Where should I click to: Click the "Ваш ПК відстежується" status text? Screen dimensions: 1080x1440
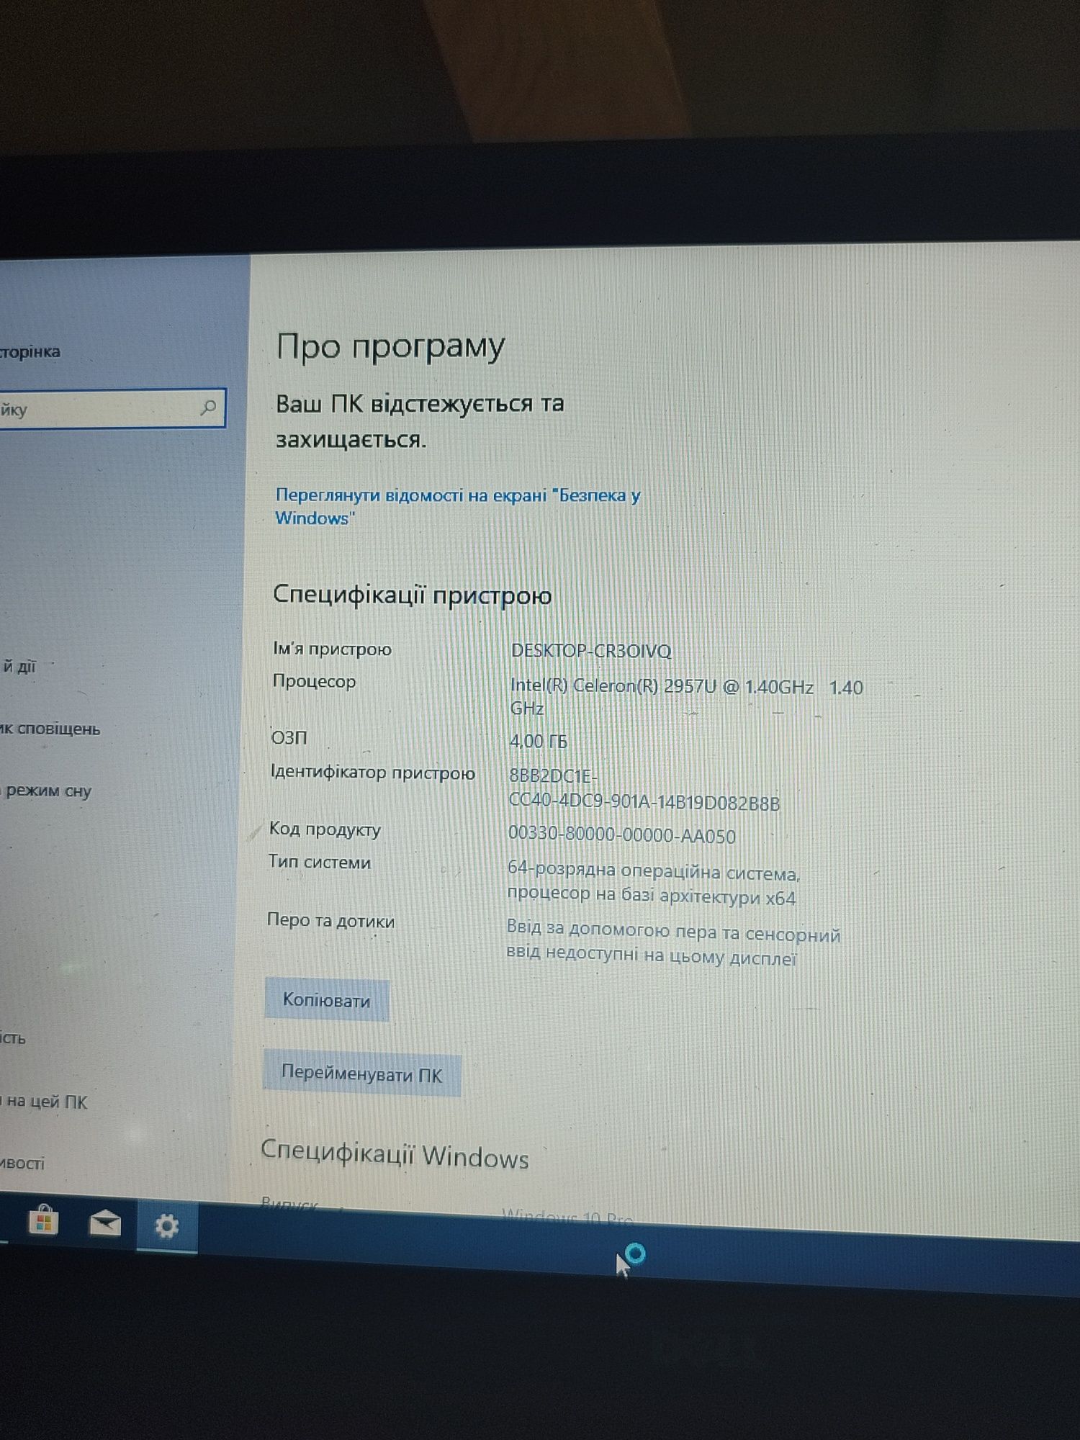[420, 421]
